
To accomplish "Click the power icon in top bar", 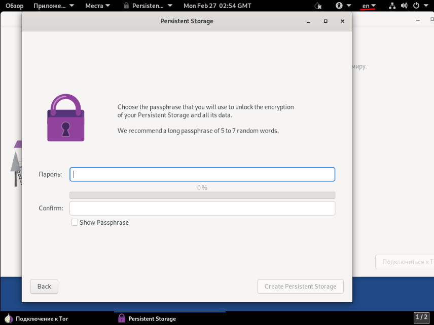I will [416, 6].
